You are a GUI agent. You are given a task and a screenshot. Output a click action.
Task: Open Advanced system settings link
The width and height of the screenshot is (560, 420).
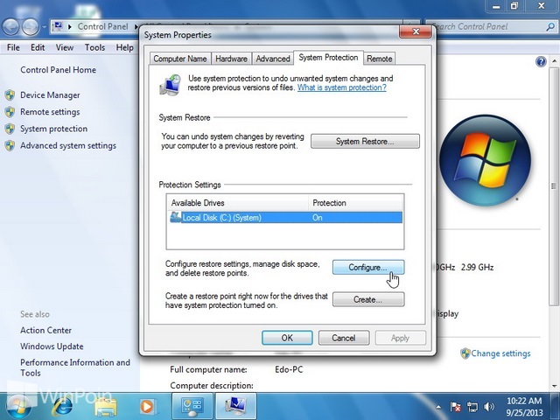tap(68, 145)
